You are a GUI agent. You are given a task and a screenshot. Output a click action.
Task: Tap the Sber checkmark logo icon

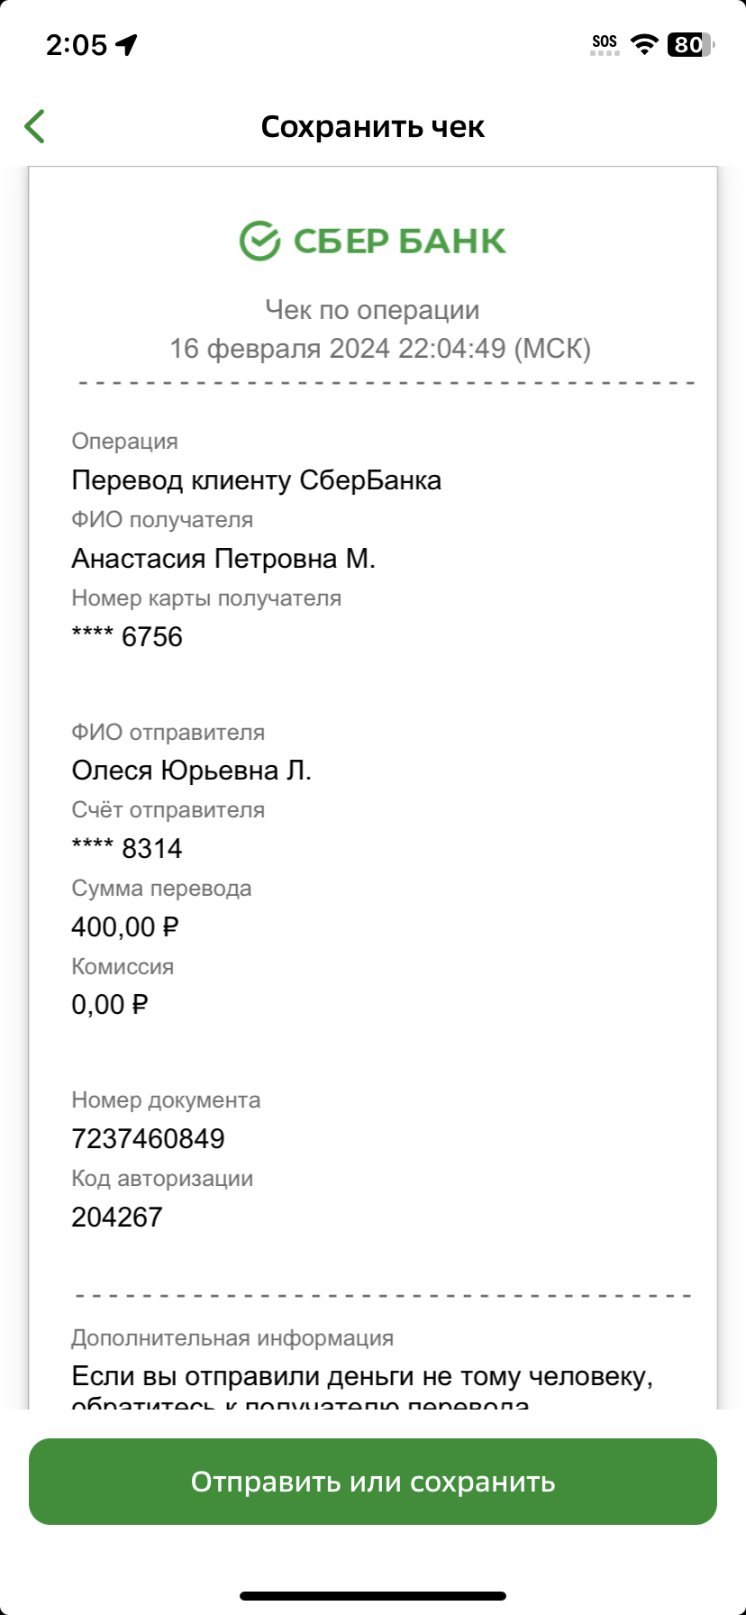coord(259,241)
